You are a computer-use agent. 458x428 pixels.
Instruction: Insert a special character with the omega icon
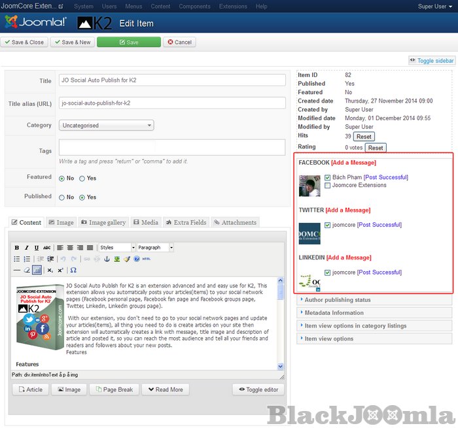pyautogui.click(x=73, y=270)
